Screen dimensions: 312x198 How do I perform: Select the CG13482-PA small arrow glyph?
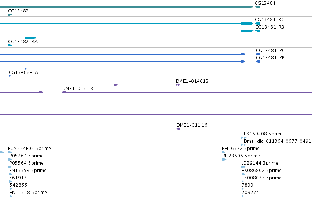click(10, 76)
